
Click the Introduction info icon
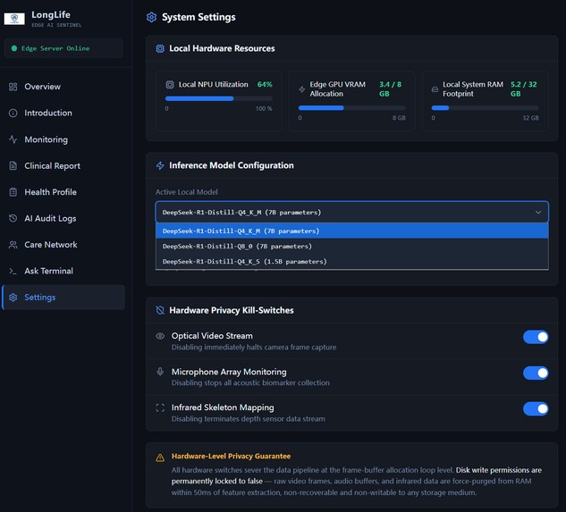13,113
